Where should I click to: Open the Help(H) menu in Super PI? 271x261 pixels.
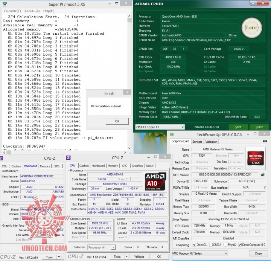tap(49, 11)
